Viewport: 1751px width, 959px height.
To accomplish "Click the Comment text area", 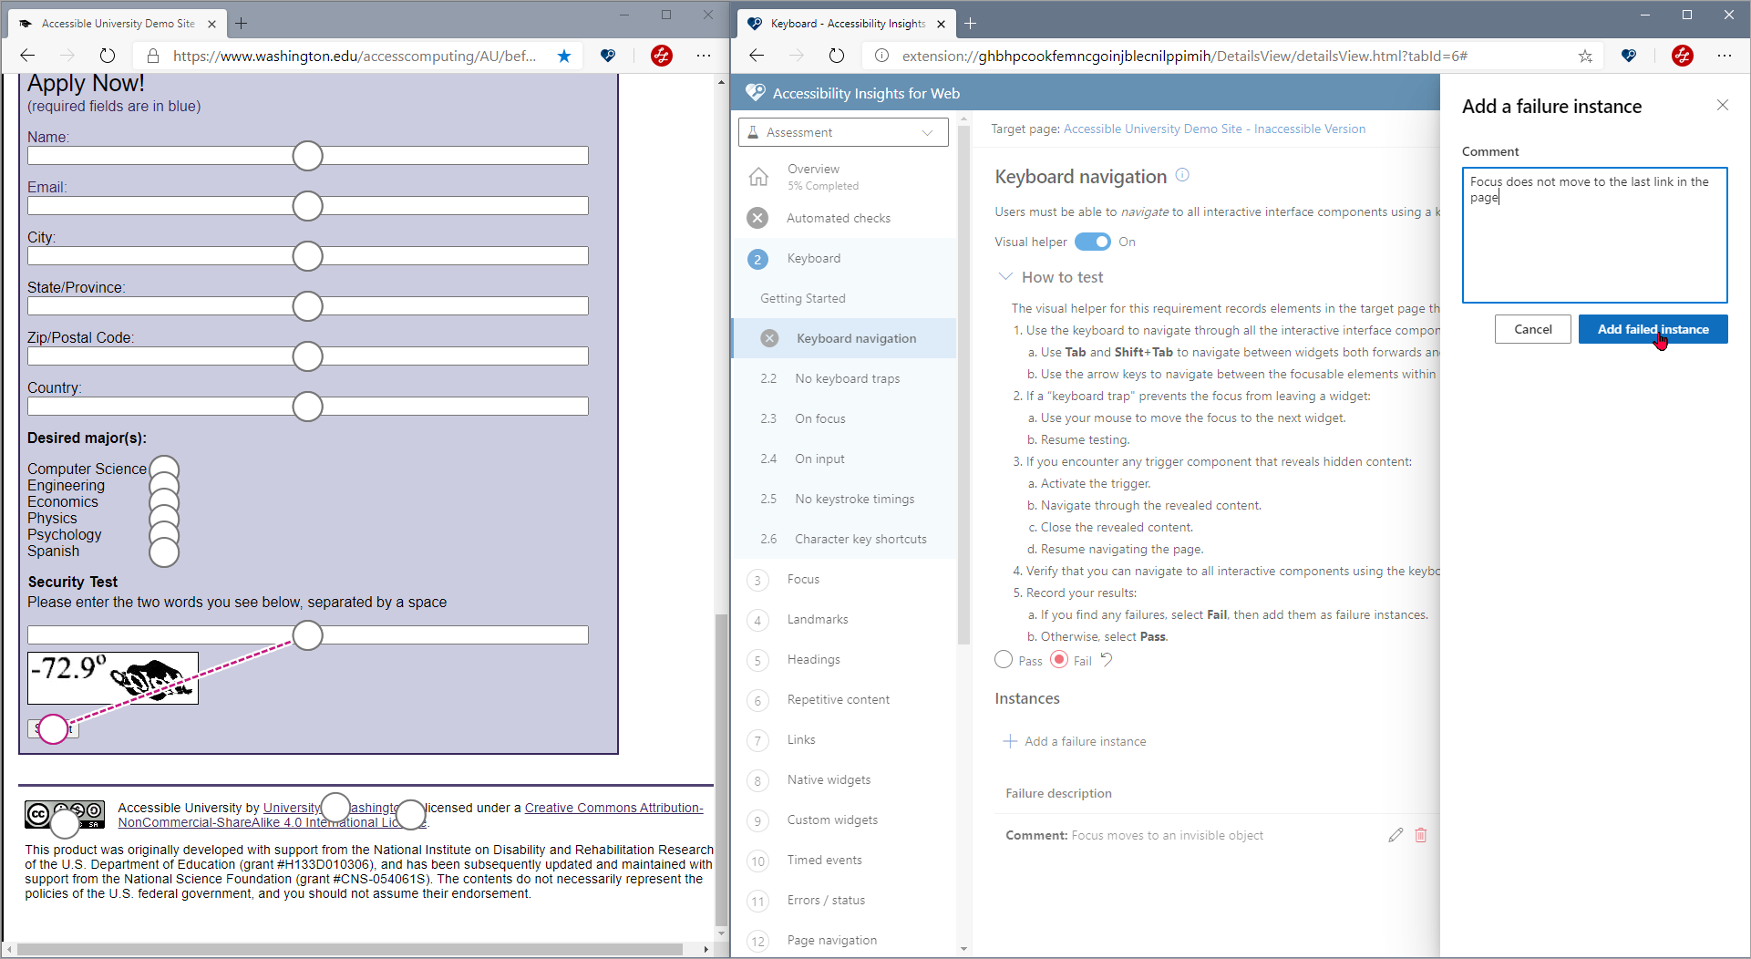I will point(1594,234).
